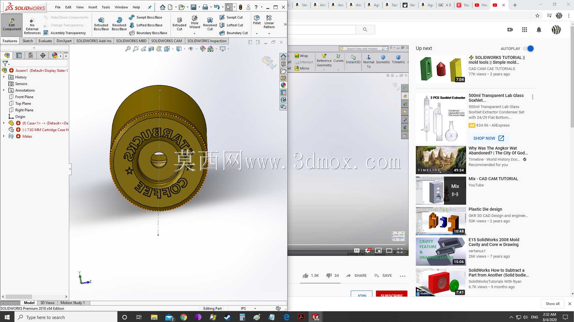The image size is (574, 322).
Task: Choose the Boundary Boss/Base tool
Action: coord(148,33)
